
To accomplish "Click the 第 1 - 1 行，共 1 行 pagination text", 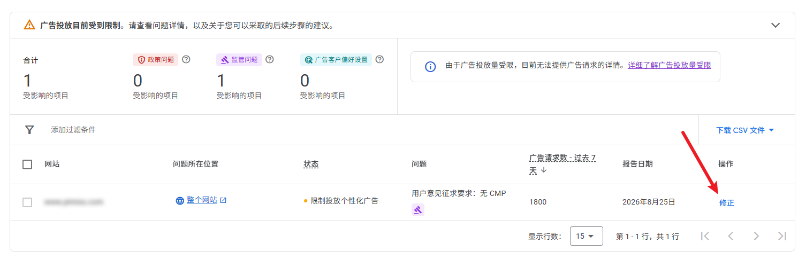I will tap(648, 236).
